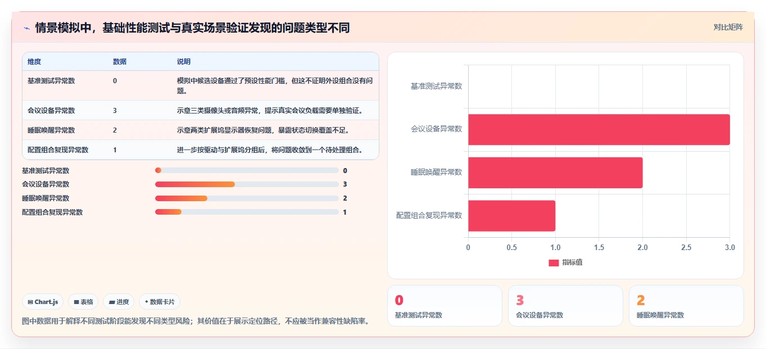766x349 pixels.
Task: Click the 睡眠唤醒异常数 chart axis label
Action: click(x=436, y=172)
